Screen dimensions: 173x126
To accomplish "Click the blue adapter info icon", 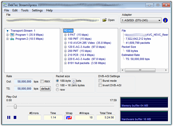I will click(x=165, y=20).
